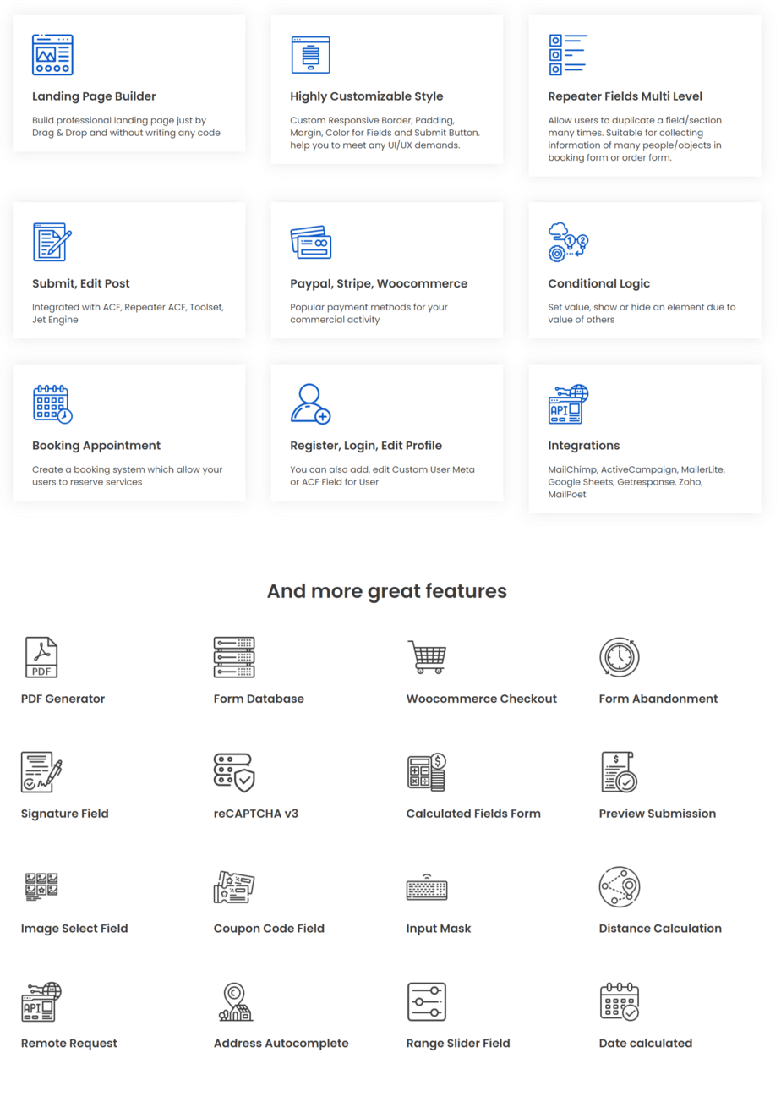The height and width of the screenshot is (1102, 781).
Task: Click the Calculated Fields Form label
Action: (472, 814)
